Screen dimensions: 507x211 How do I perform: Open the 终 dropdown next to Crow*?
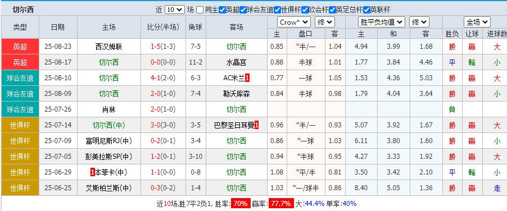click(325, 22)
